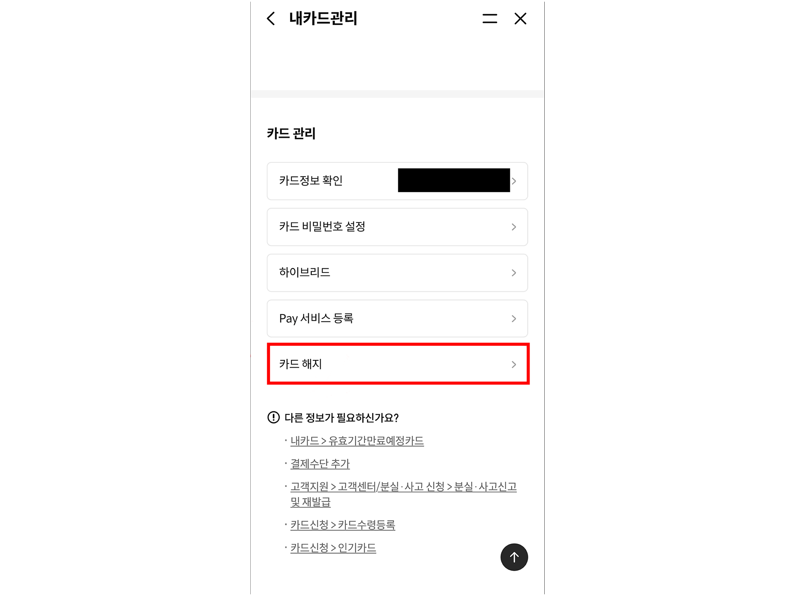Select the highlighted 카드 해지 option
This screenshot has height=596, width=795.
[398, 364]
